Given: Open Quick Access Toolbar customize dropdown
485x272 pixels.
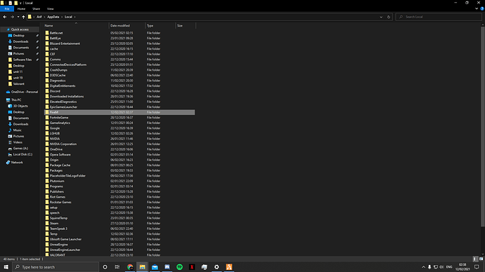Looking at the screenshot, I should 20,3.
